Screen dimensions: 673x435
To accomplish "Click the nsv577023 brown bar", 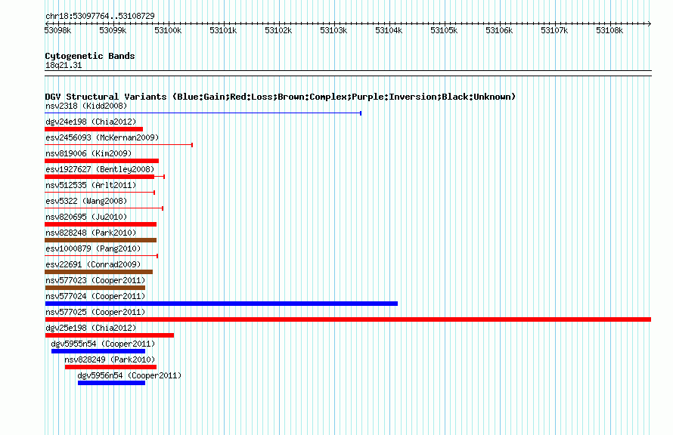I will (95, 288).
